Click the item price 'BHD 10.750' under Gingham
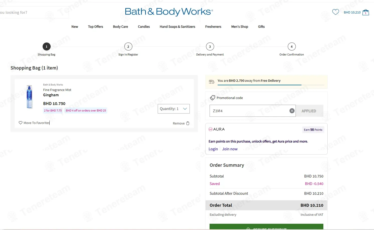The image size is (374, 230). [54, 103]
